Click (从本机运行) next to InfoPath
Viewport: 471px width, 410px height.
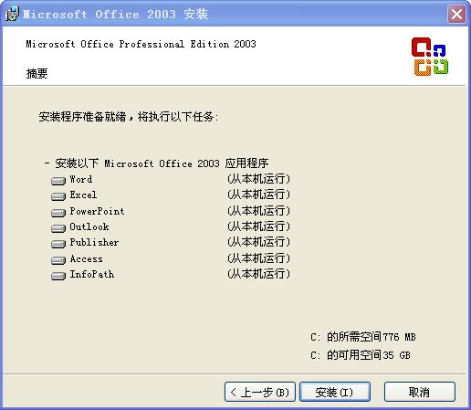(258, 274)
